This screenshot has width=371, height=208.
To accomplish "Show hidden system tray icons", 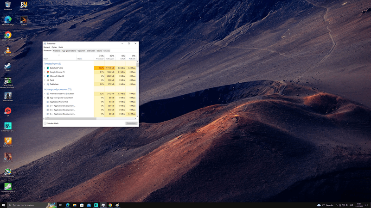I will pos(337,205).
